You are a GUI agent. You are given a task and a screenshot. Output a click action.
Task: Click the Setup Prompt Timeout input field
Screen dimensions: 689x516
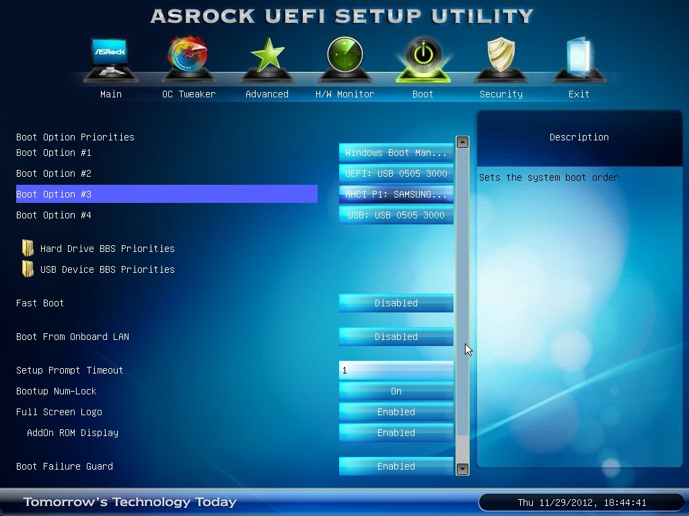coord(396,370)
